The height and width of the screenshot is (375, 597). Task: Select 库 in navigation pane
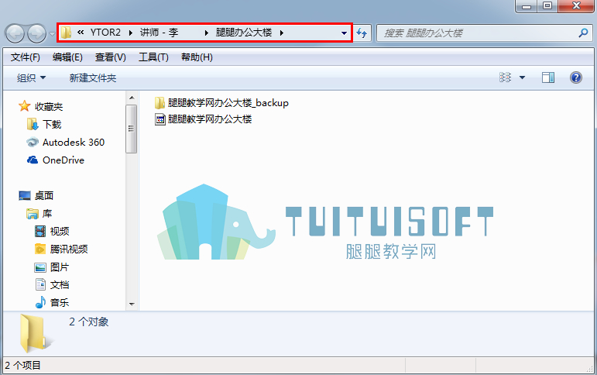pyautogui.click(x=46, y=213)
